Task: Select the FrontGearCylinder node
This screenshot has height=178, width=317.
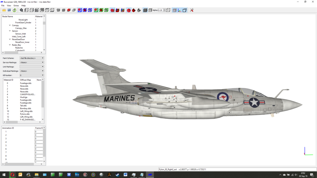Action: pyautogui.click(x=23, y=22)
